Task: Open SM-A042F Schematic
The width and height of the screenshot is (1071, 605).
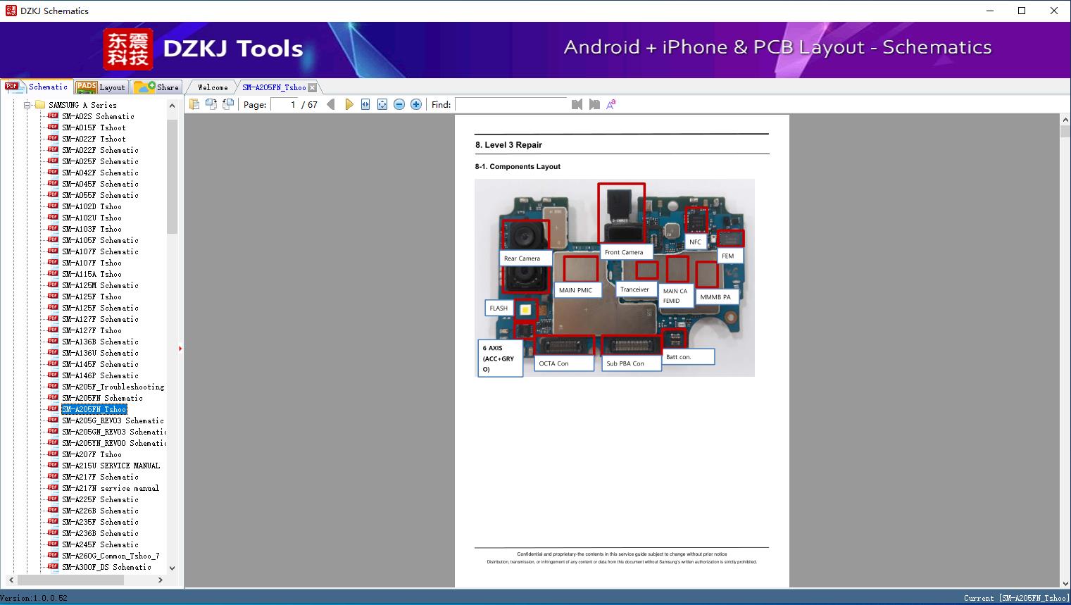Action: point(100,173)
